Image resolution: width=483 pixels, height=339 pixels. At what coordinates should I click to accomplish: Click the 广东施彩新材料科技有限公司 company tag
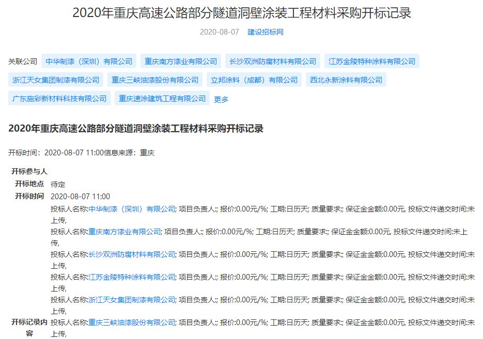59,99
